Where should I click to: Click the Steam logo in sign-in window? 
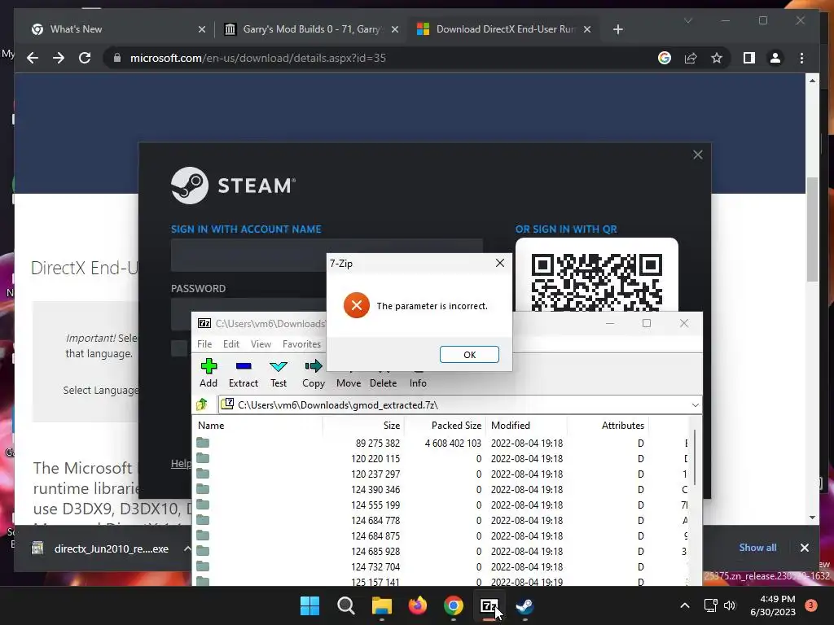pyautogui.click(x=233, y=186)
